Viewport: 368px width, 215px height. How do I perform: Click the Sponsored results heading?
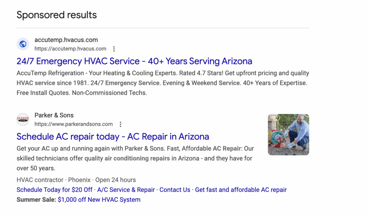[56, 15]
